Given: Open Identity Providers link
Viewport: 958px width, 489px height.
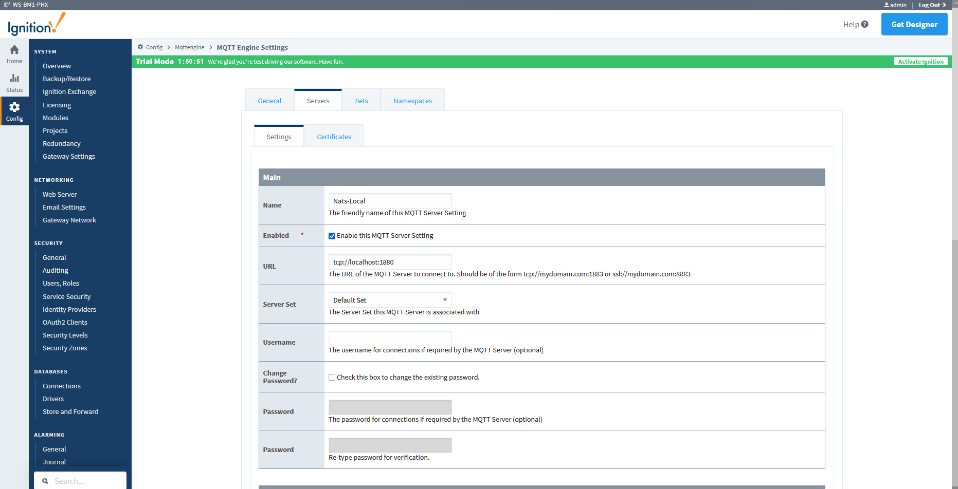Looking at the screenshot, I should click(x=69, y=309).
